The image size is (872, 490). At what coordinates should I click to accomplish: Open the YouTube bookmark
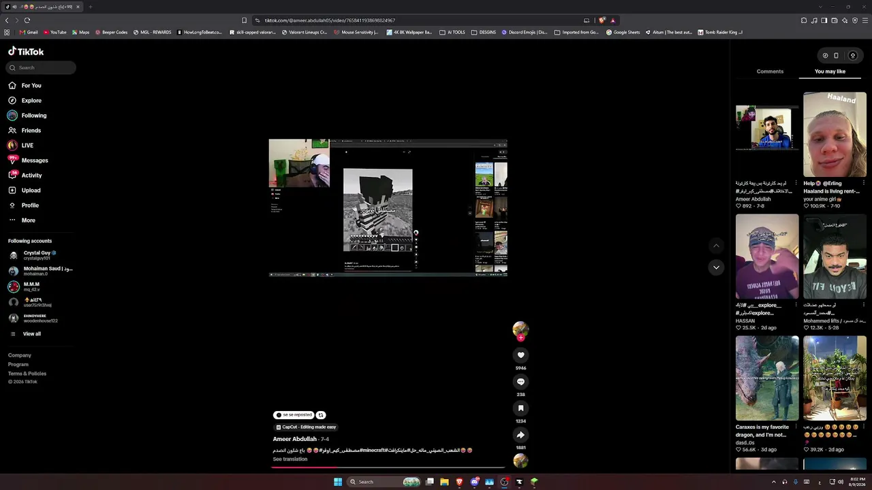click(x=55, y=32)
